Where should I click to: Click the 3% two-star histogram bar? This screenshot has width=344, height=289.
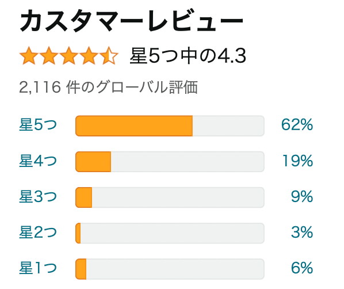click(x=170, y=233)
